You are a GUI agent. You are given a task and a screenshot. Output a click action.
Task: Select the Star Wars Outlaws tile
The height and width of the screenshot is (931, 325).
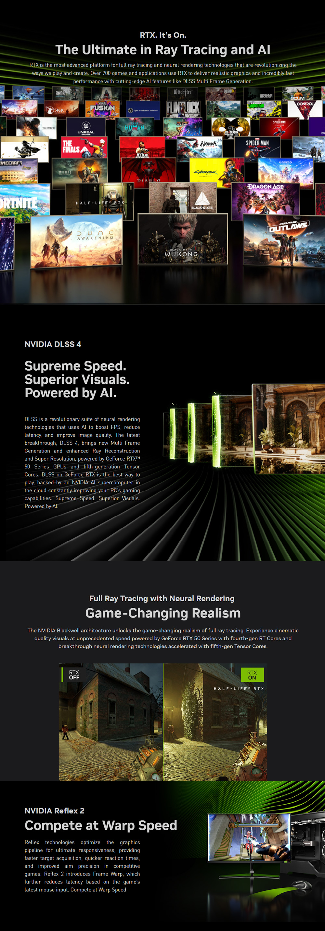[283, 239]
